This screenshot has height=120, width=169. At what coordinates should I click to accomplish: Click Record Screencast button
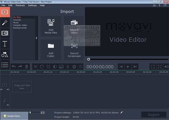(74, 50)
